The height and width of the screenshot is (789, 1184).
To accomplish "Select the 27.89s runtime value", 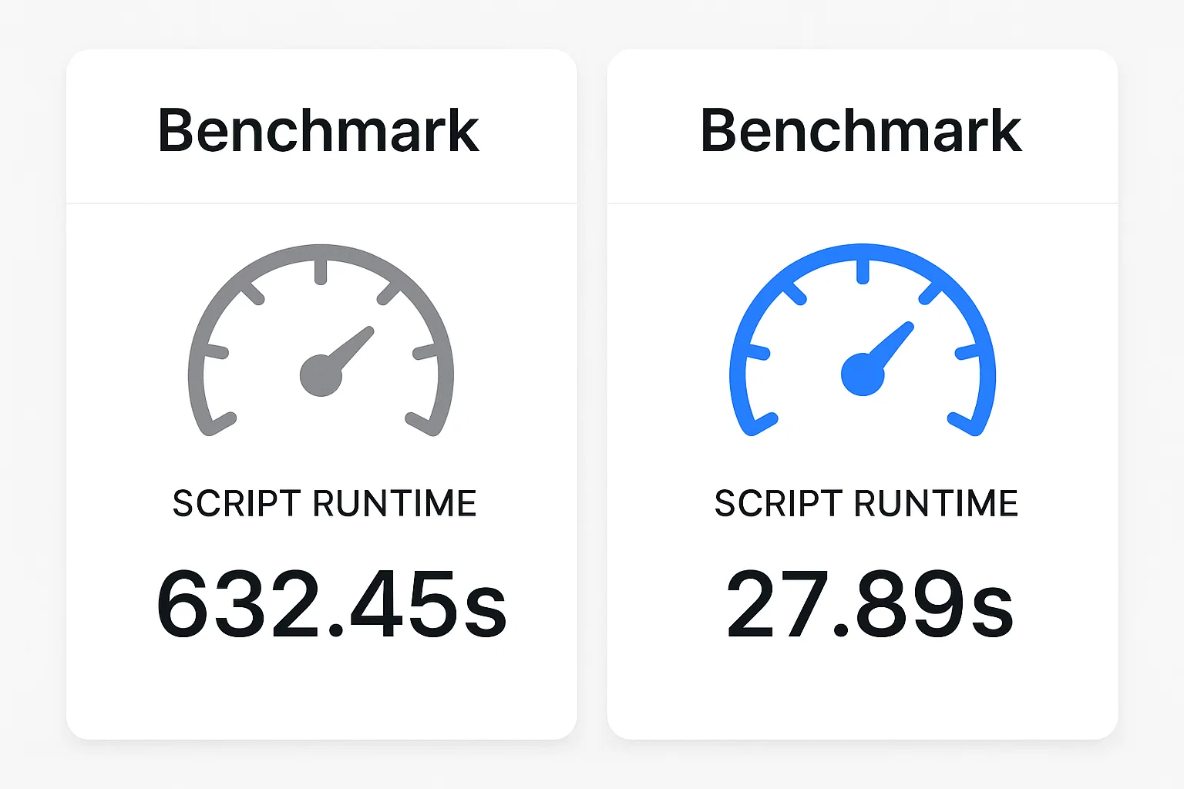I will [869, 603].
